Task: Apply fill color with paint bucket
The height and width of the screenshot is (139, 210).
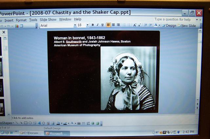Action: (58, 123)
